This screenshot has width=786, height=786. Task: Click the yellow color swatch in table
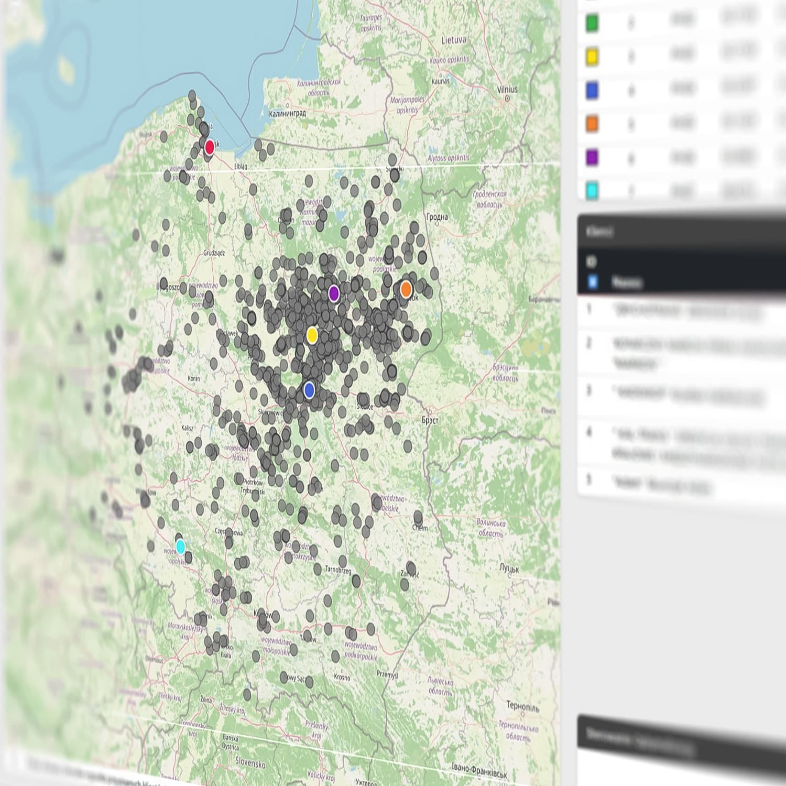tap(592, 57)
